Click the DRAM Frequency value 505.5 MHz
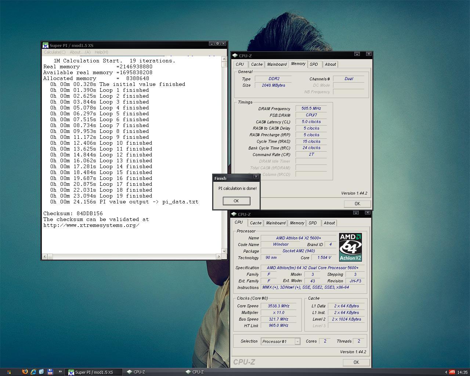Screen dimensions: 470x376 (x=311, y=109)
